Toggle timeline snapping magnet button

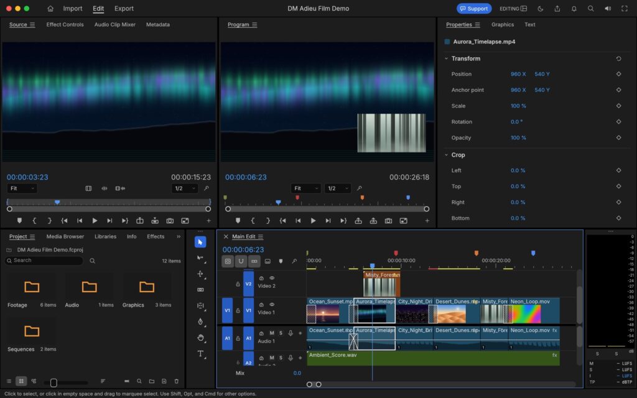click(241, 261)
